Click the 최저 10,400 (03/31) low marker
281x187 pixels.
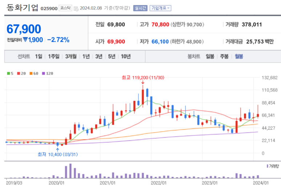[58, 154]
